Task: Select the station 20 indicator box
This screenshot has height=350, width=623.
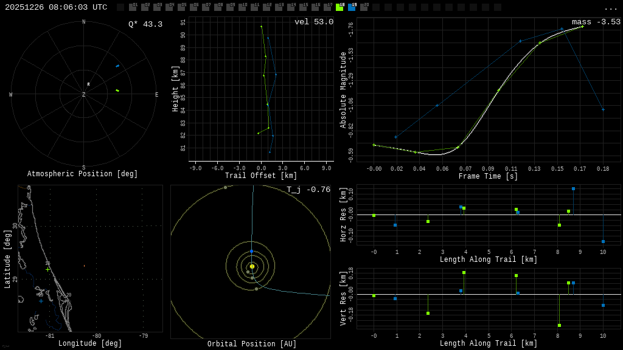Action: click(364, 7)
